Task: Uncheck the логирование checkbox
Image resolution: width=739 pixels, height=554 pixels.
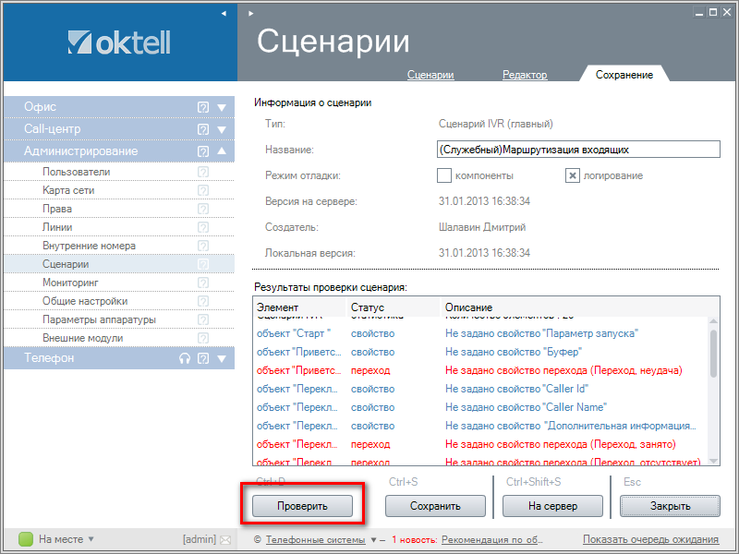Action: [x=573, y=175]
